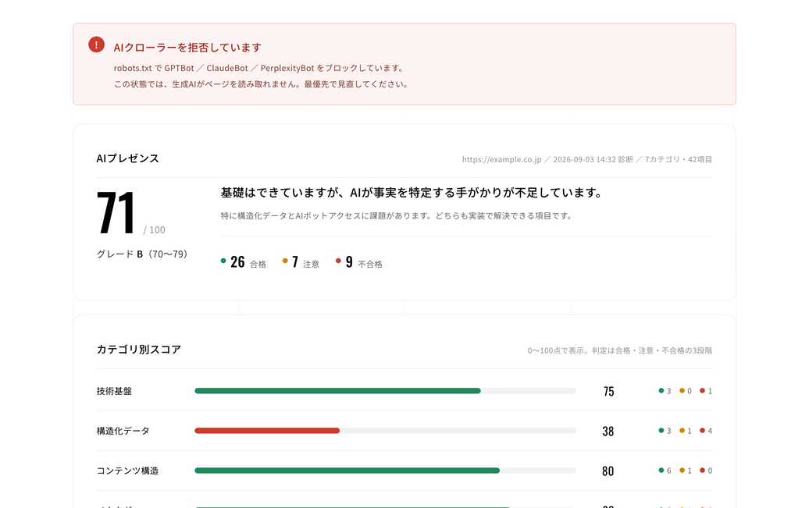
Task: Click the red exclamation alert icon
Action: pyautogui.click(x=97, y=44)
